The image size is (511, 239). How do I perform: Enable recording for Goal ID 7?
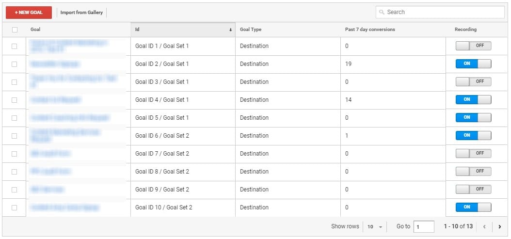click(x=473, y=154)
